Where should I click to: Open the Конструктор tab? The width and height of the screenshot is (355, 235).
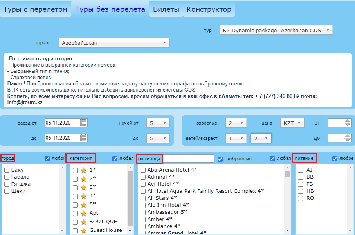coord(209,9)
